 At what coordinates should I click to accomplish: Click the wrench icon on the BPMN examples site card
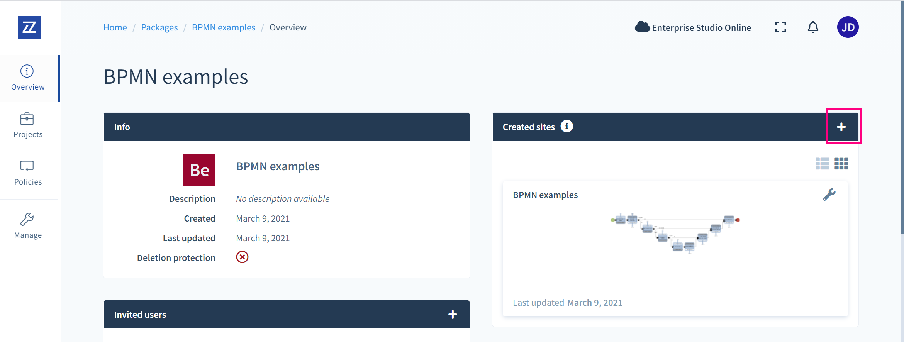pos(829,195)
